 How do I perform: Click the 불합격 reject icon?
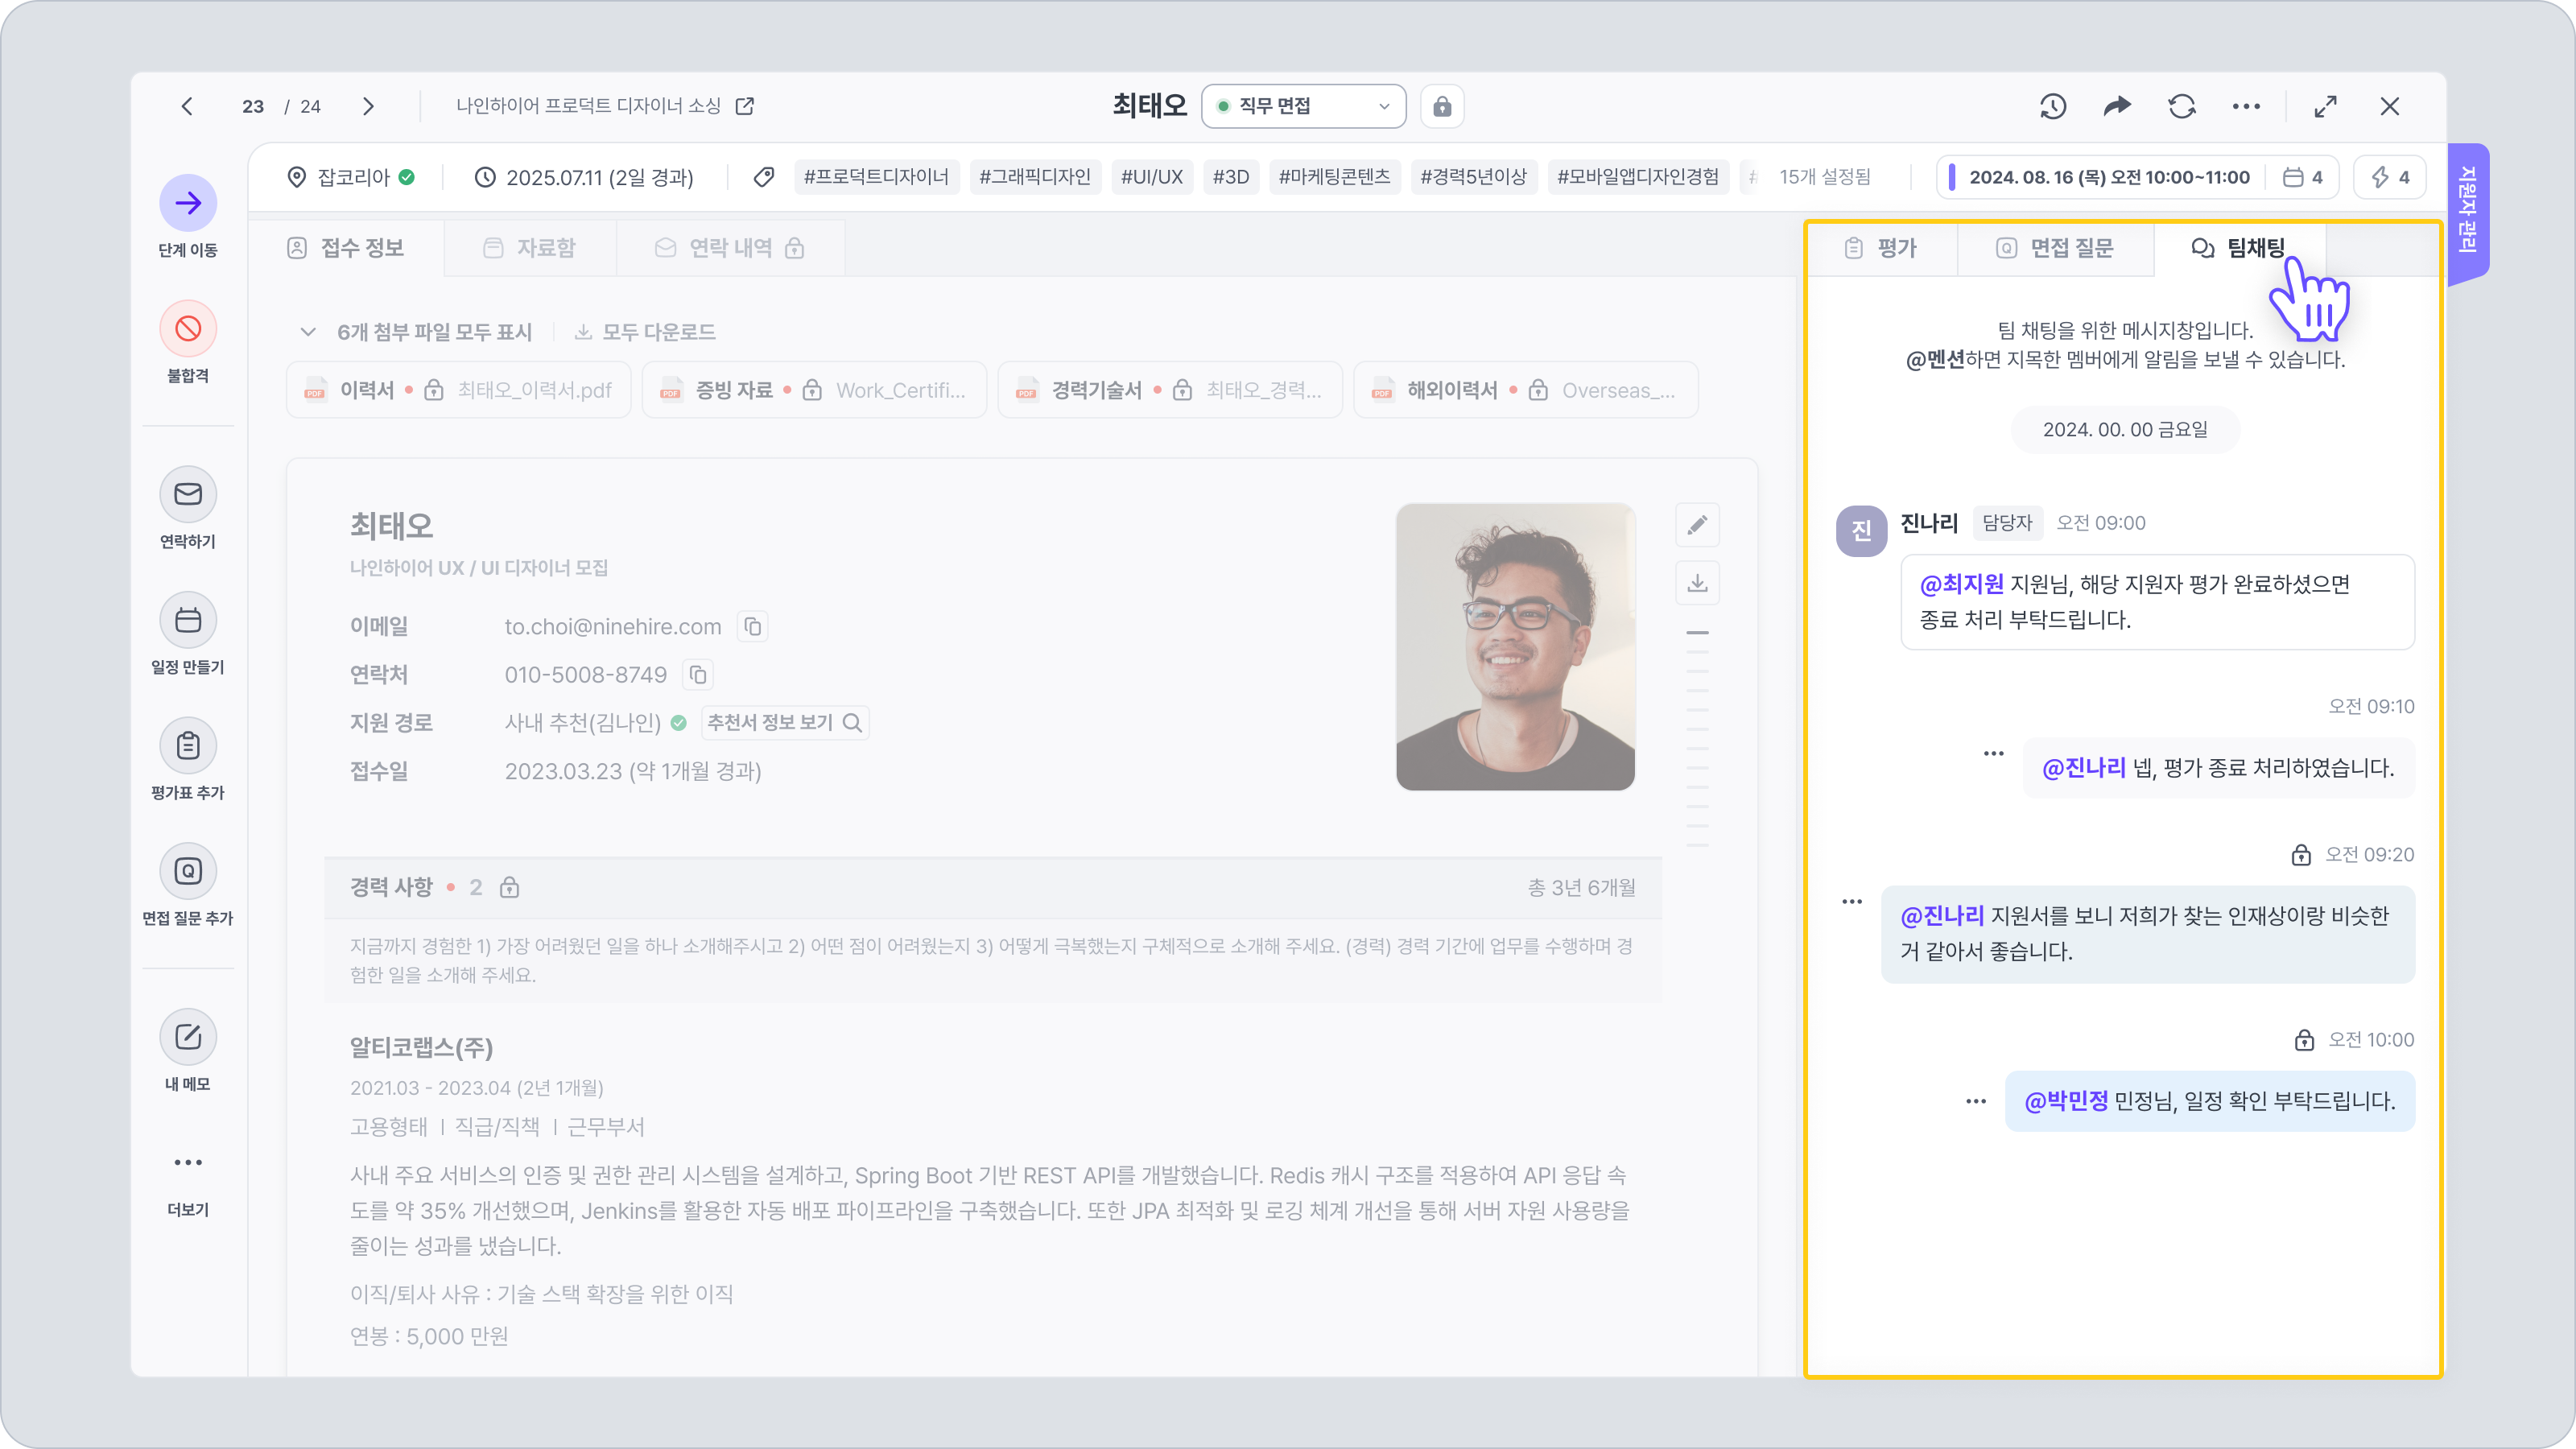(x=188, y=328)
